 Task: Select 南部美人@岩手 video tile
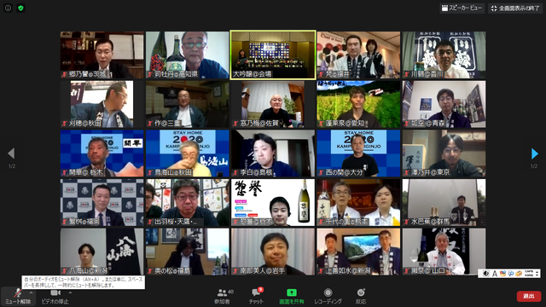click(273, 252)
